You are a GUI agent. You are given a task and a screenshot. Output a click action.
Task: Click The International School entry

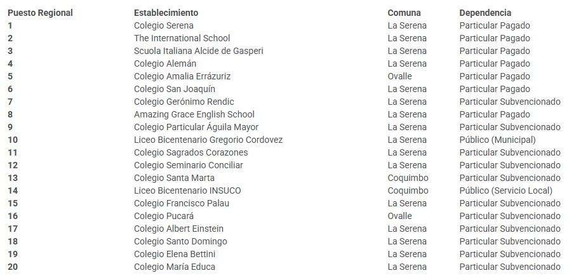point(182,38)
